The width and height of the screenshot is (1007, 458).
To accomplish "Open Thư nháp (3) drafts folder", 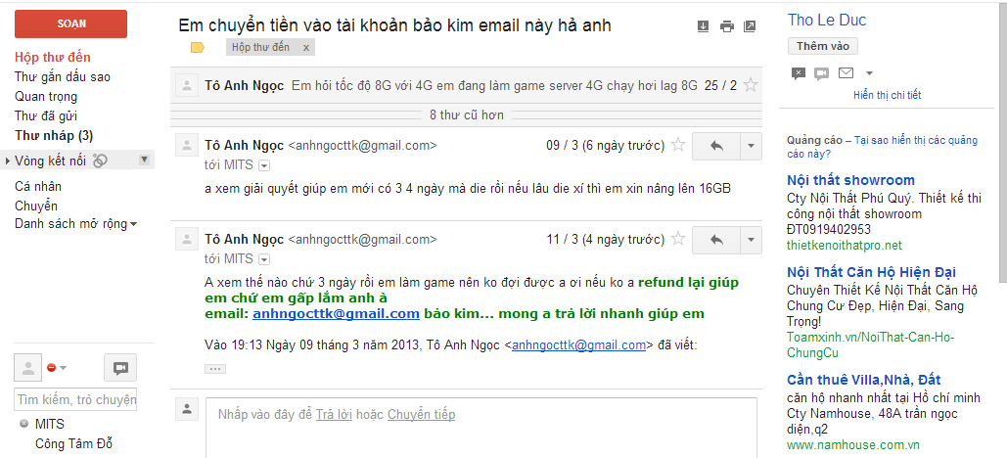I will (54, 136).
